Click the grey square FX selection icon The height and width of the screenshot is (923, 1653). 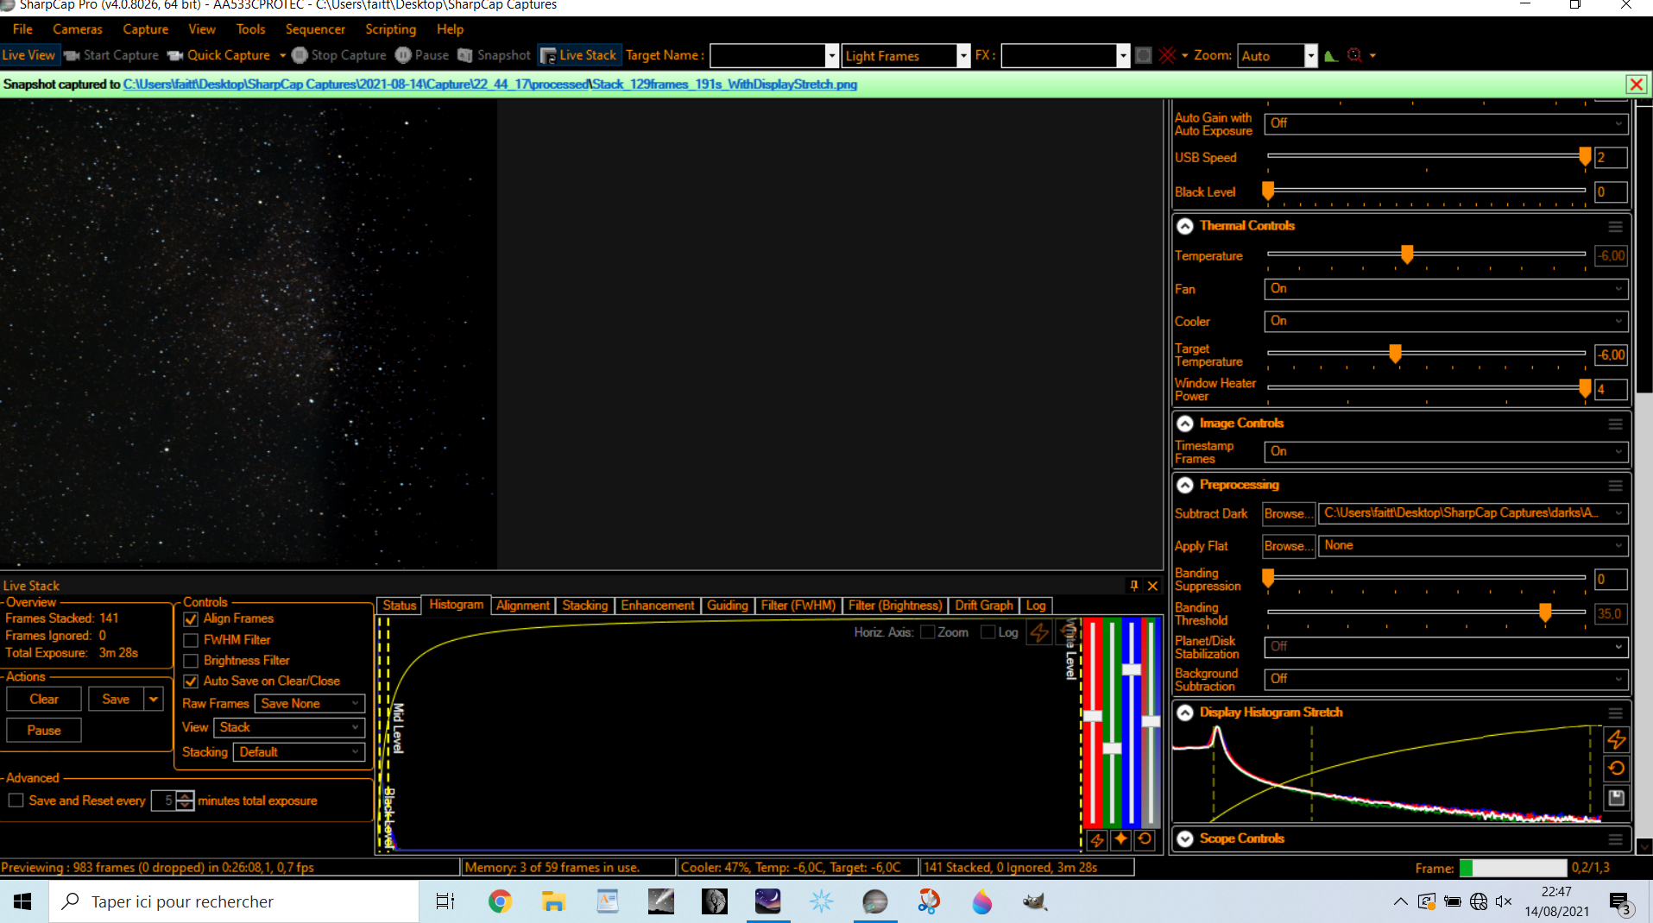click(1144, 55)
